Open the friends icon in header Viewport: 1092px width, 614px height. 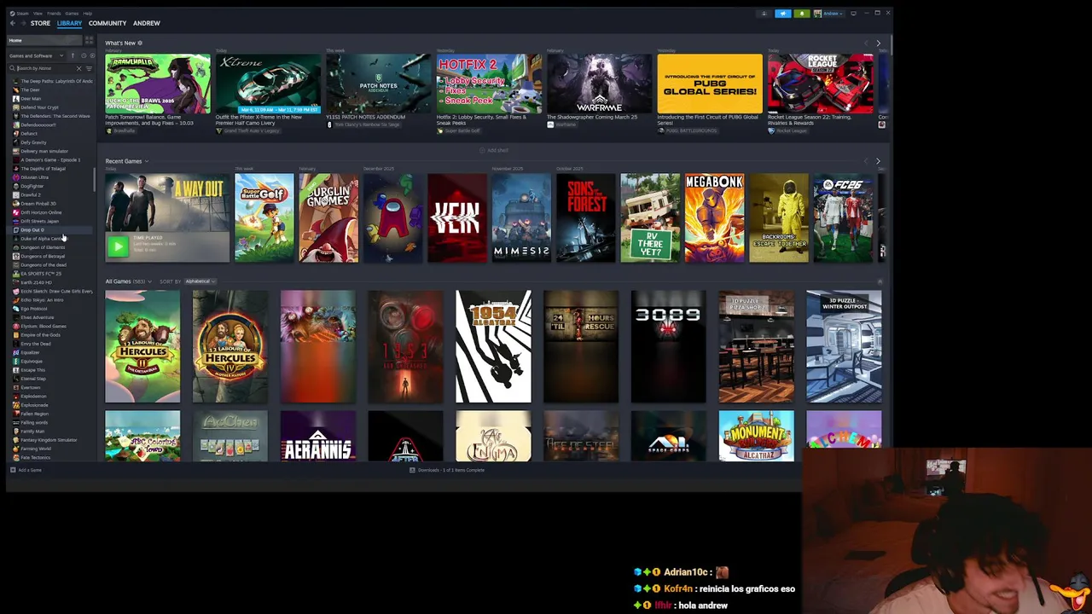point(764,14)
